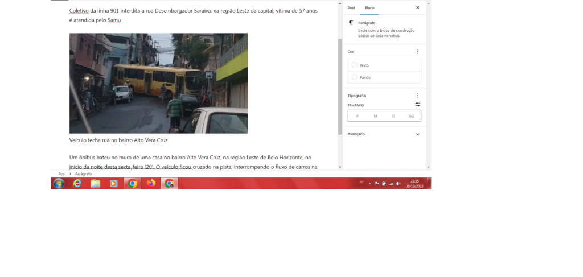Open the clock showing 22:55
This screenshot has height=277, width=583.
pos(414,183)
